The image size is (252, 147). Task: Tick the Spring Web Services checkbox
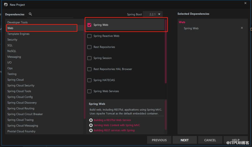(x=89, y=91)
